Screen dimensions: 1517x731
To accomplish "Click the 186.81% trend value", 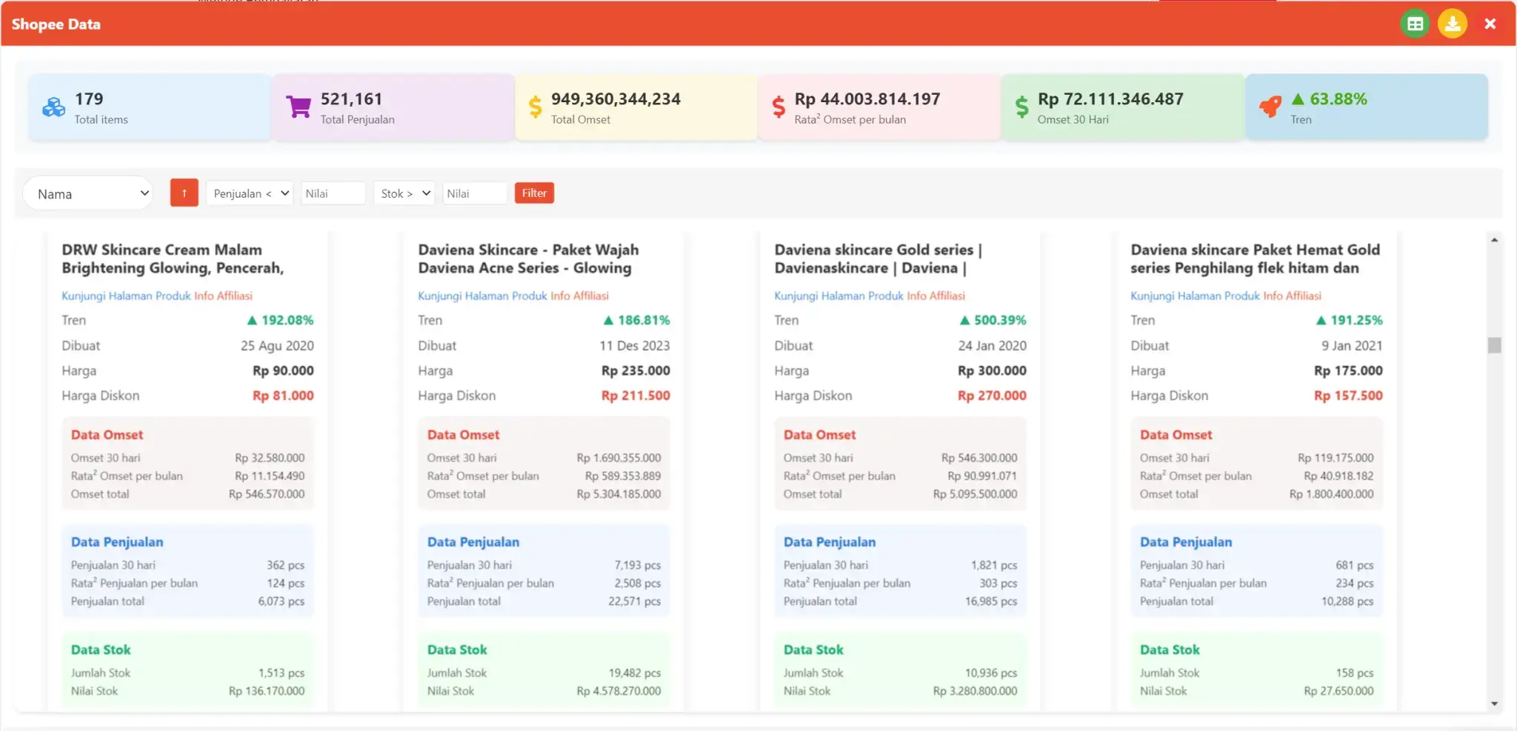I will click(636, 320).
